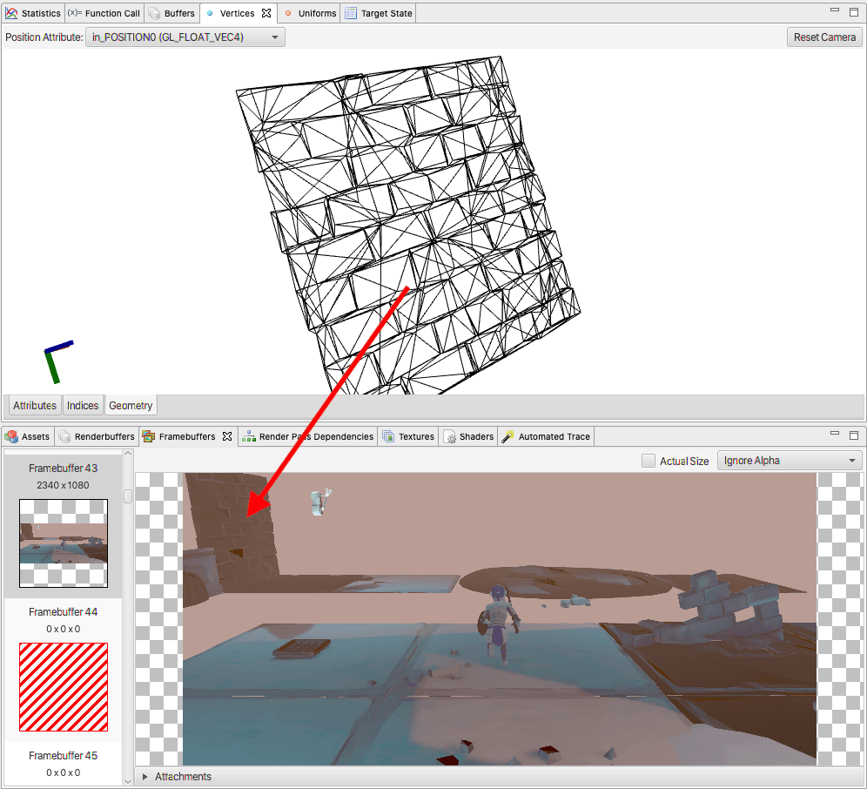The width and height of the screenshot is (867, 789).
Task: Select the Attributes sub-tab
Action: point(35,406)
